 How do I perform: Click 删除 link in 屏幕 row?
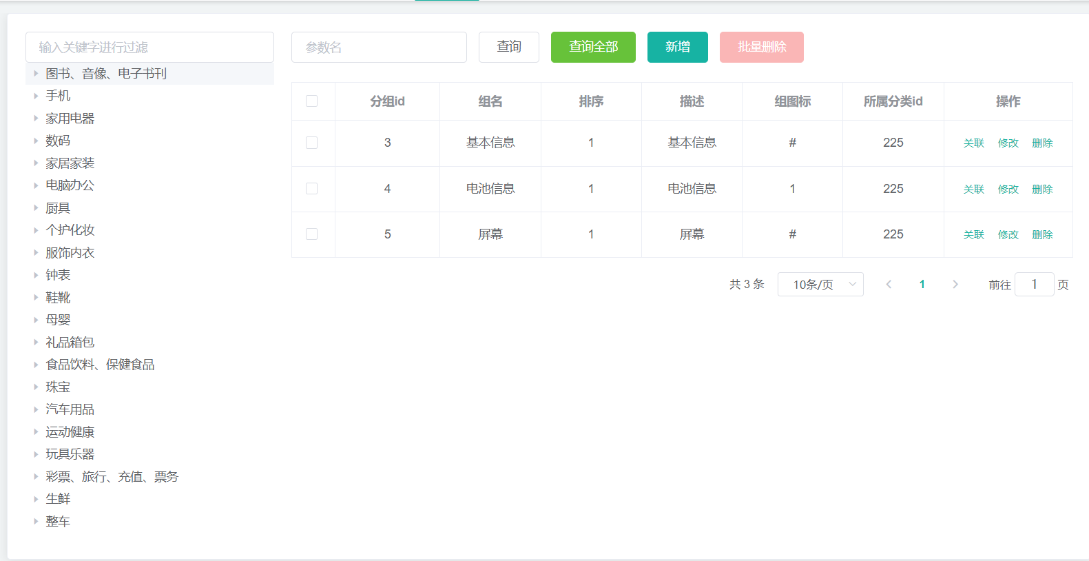click(1043, 234)
